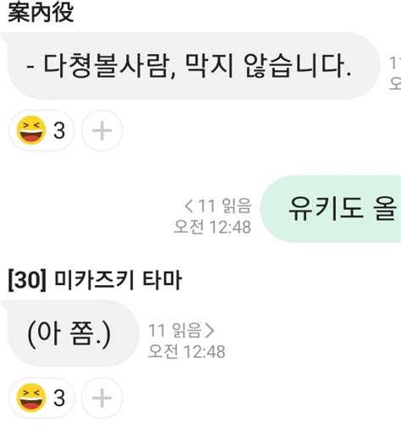401x434 pixels.
Task: Click the left chevron before 11 읽음
Action: pos(189,206)
